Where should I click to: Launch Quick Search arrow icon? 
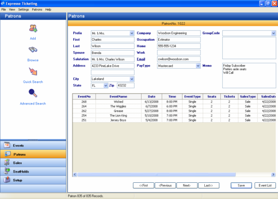(33, 71)
